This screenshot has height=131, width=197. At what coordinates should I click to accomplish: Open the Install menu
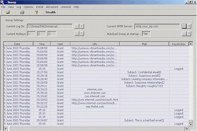(x=39, y=7)
